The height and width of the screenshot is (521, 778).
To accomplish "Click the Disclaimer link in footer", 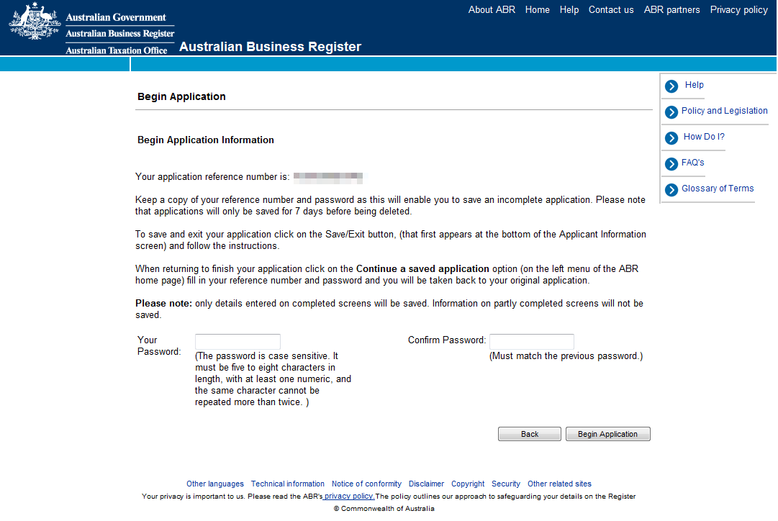I will pyautogui.click(x=426, y=484).
